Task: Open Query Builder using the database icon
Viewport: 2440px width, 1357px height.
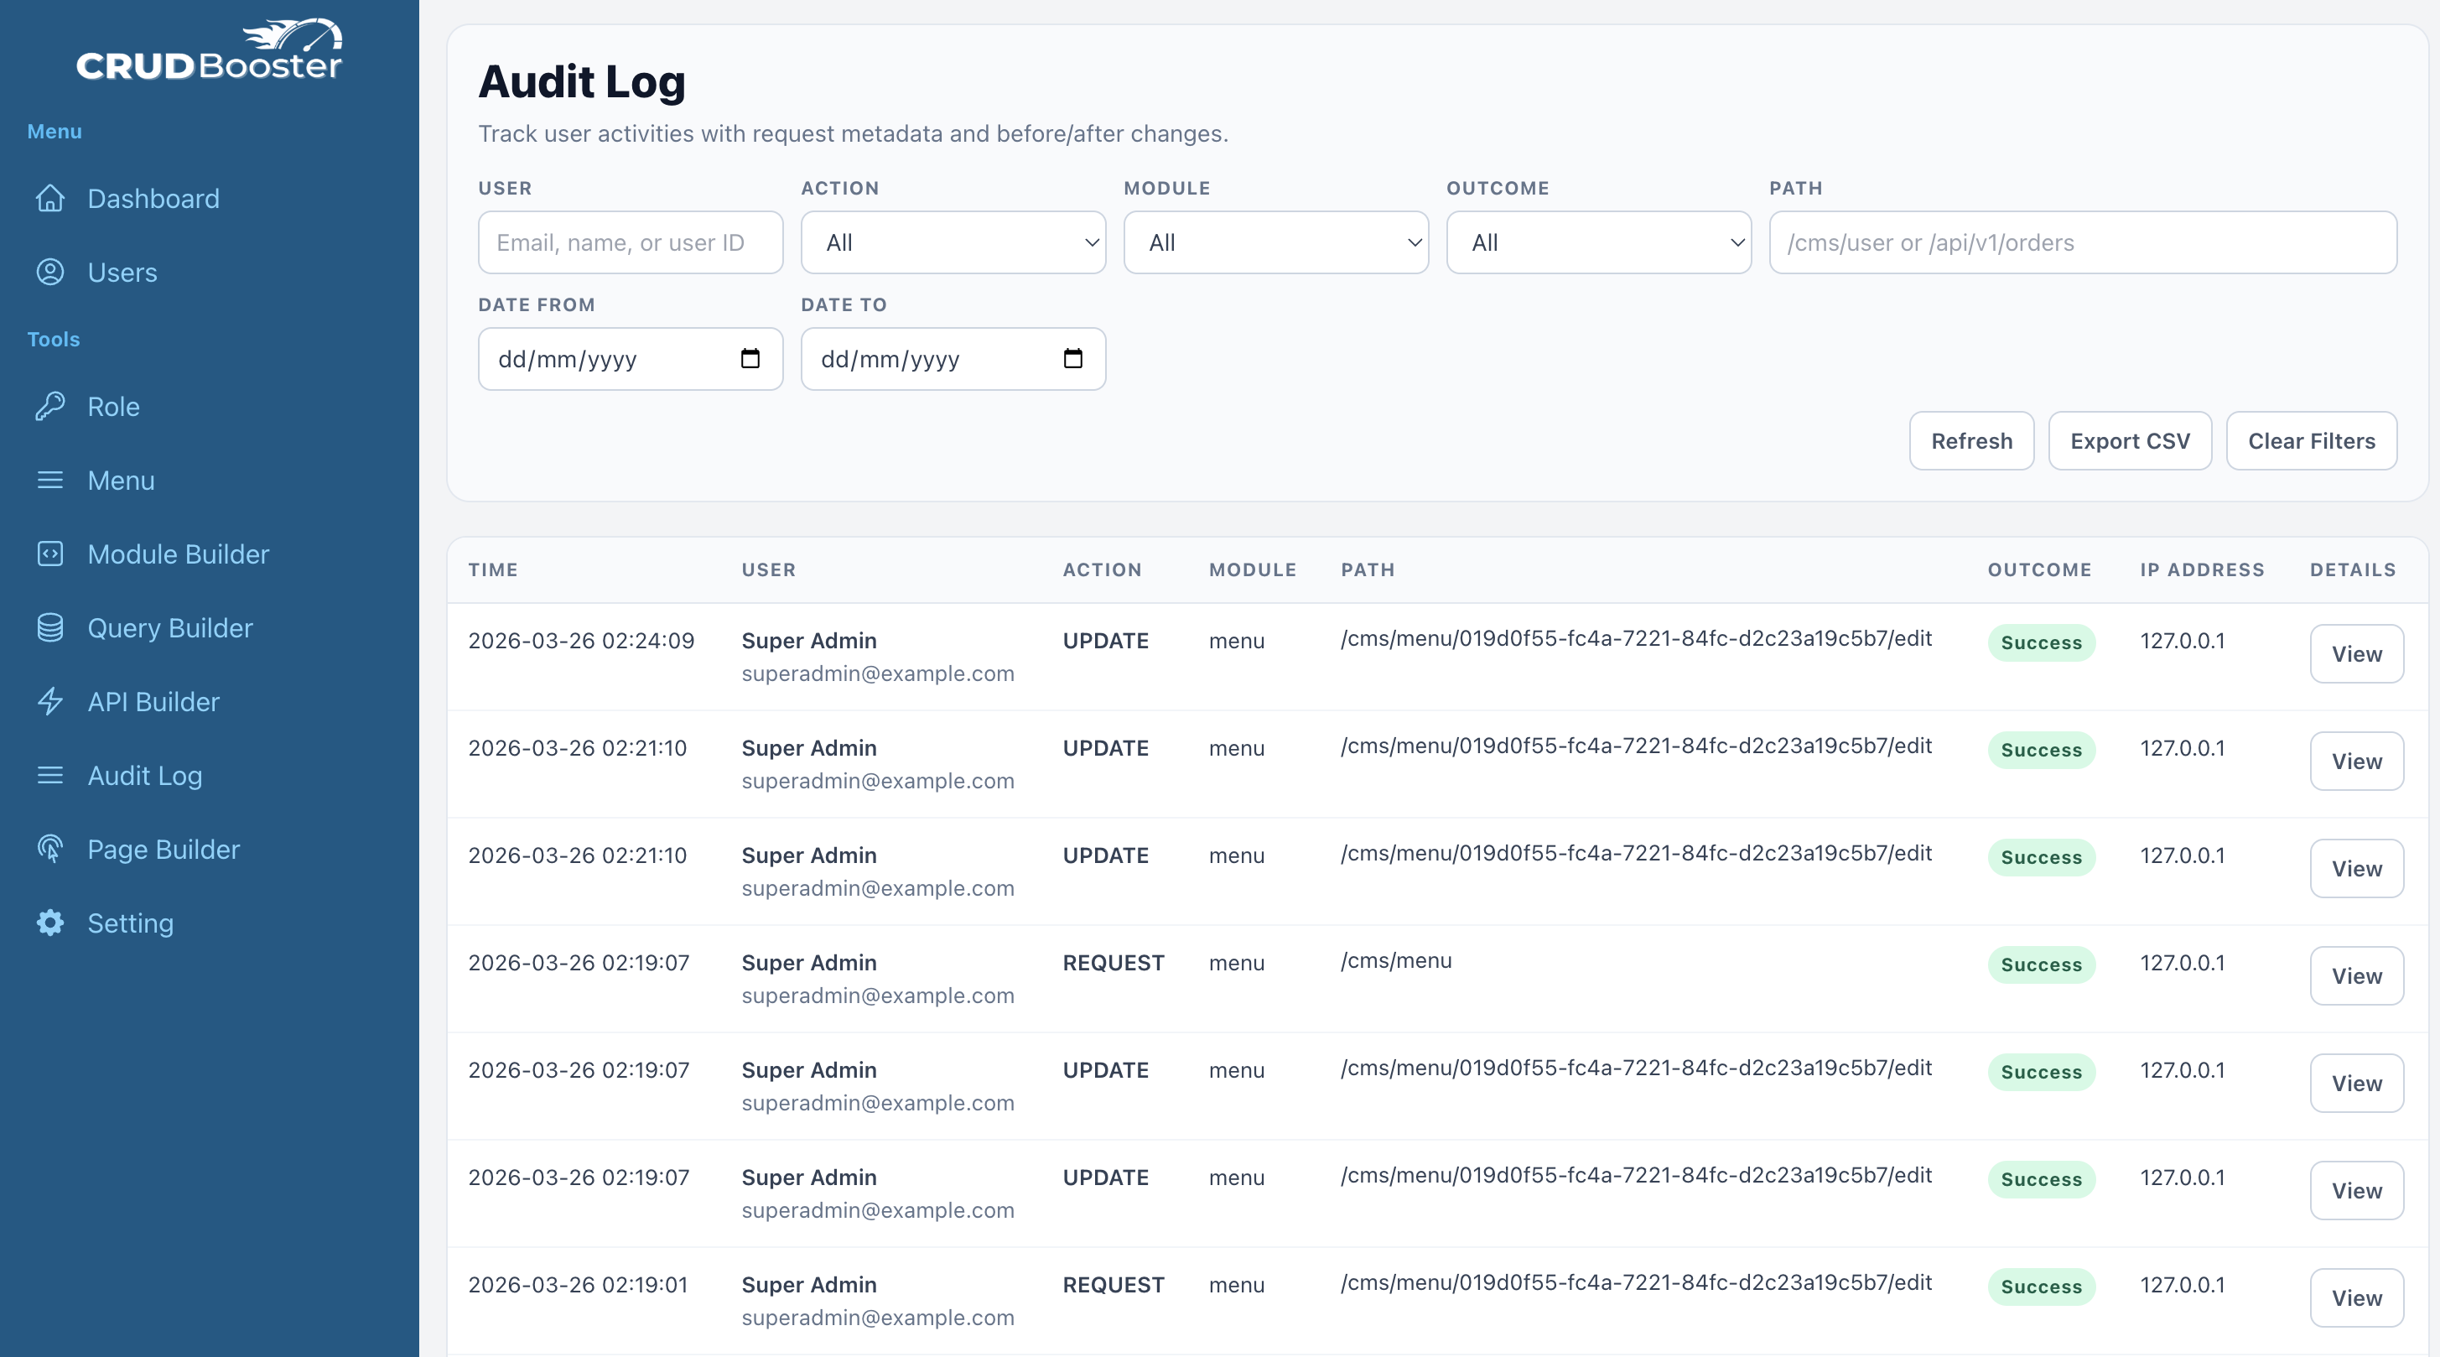Action: click(x=50, y=627)
